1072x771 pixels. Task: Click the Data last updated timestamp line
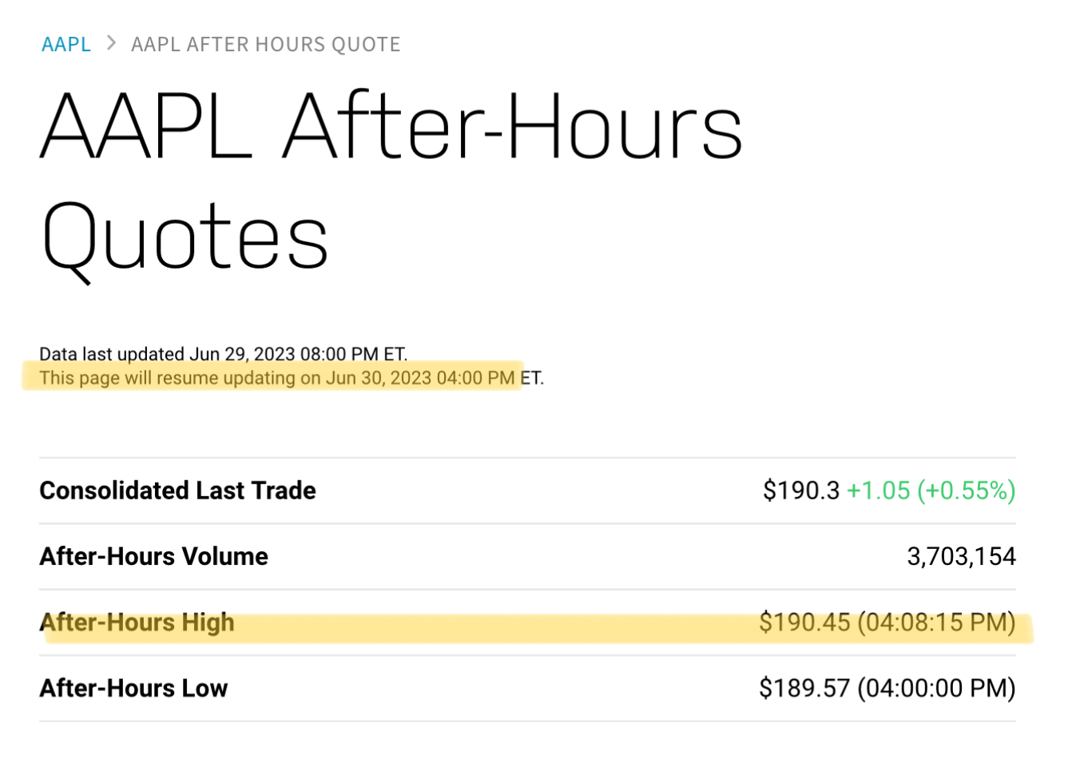(x=224, y=354)
